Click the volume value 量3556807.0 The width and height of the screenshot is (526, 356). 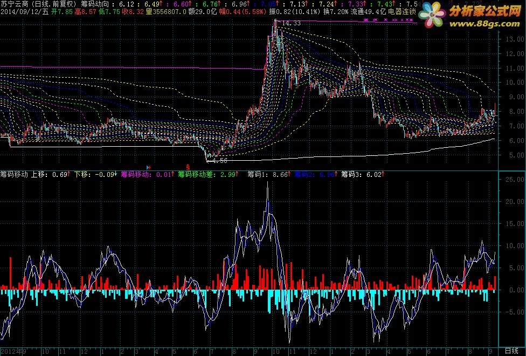[165, 12]
